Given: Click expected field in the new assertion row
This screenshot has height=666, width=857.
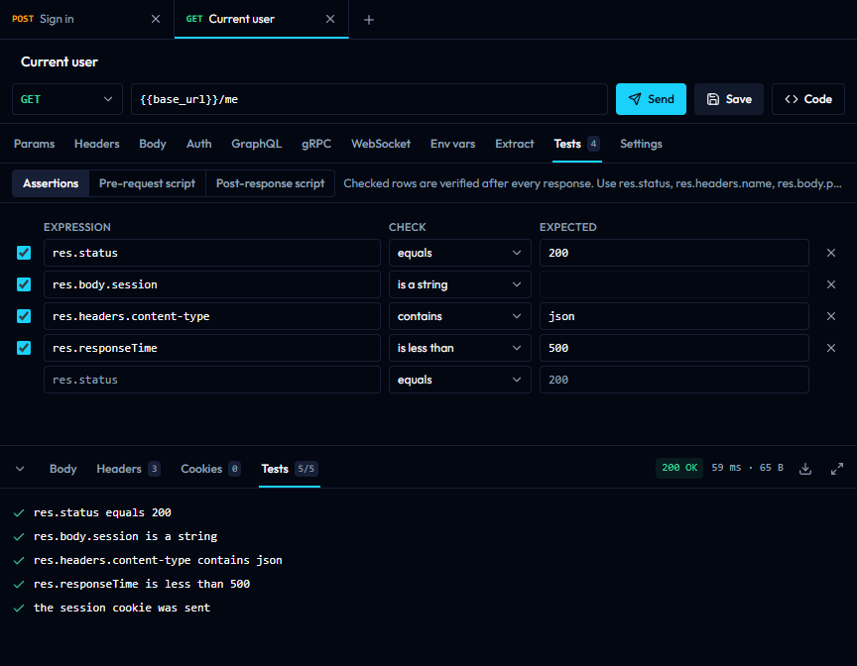Looking at the screenshot, I should coord(673,380).
